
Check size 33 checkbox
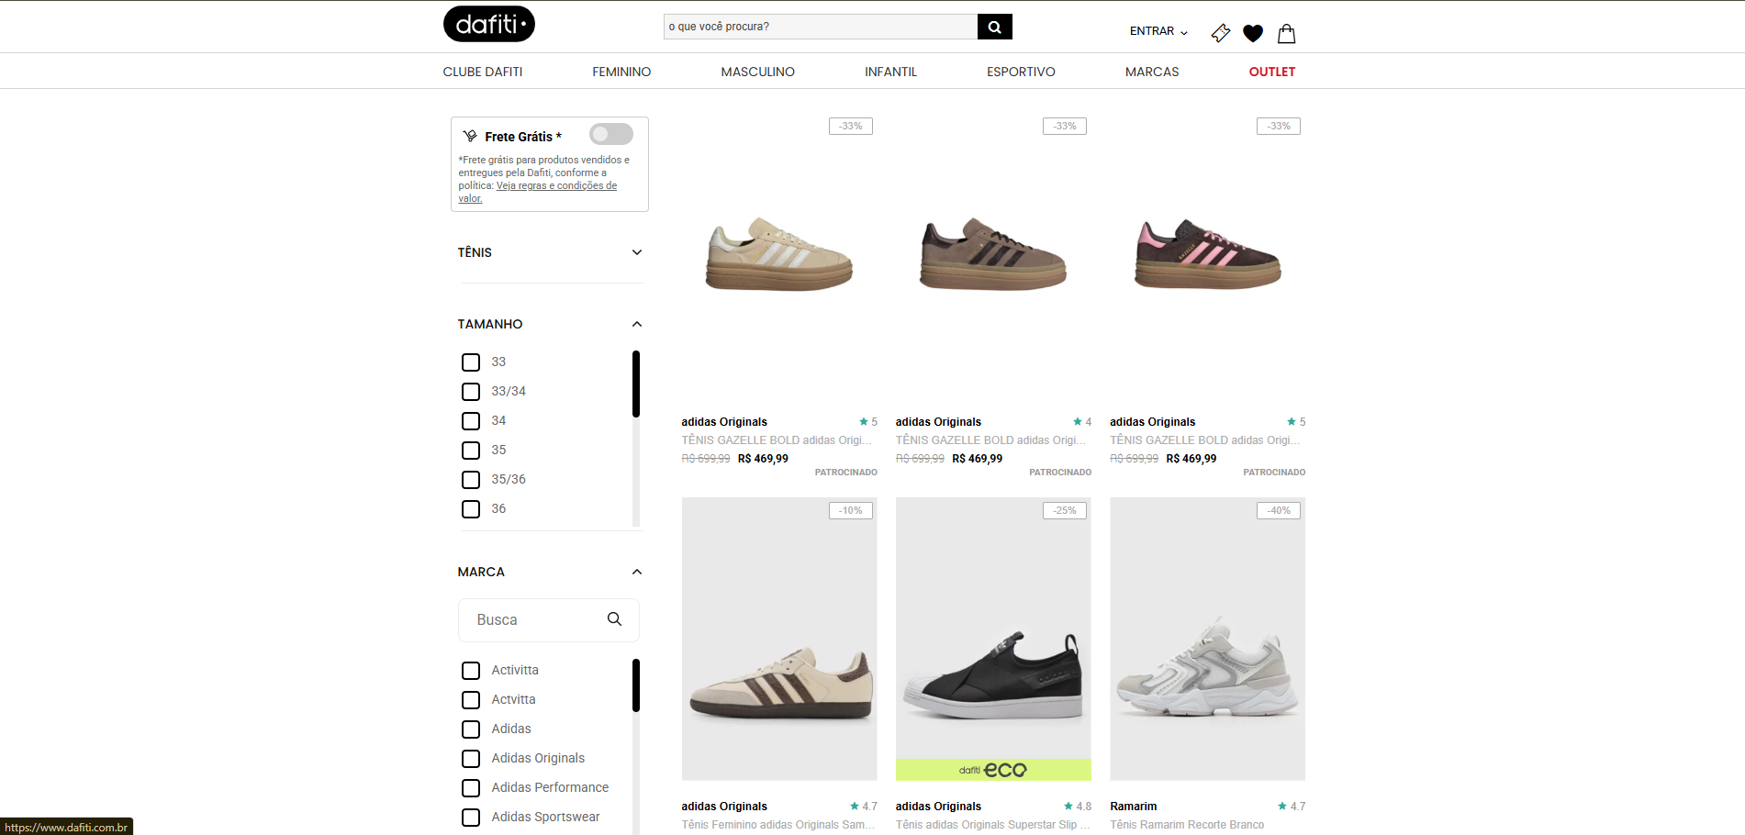471,362
